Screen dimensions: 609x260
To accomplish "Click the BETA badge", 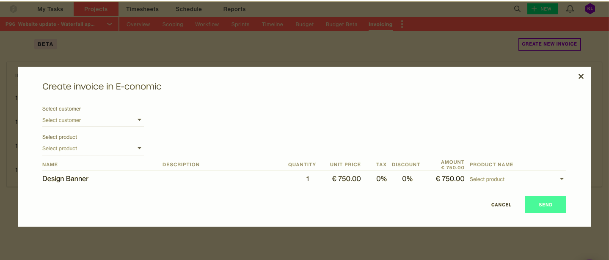I will [x=45, y=44].
